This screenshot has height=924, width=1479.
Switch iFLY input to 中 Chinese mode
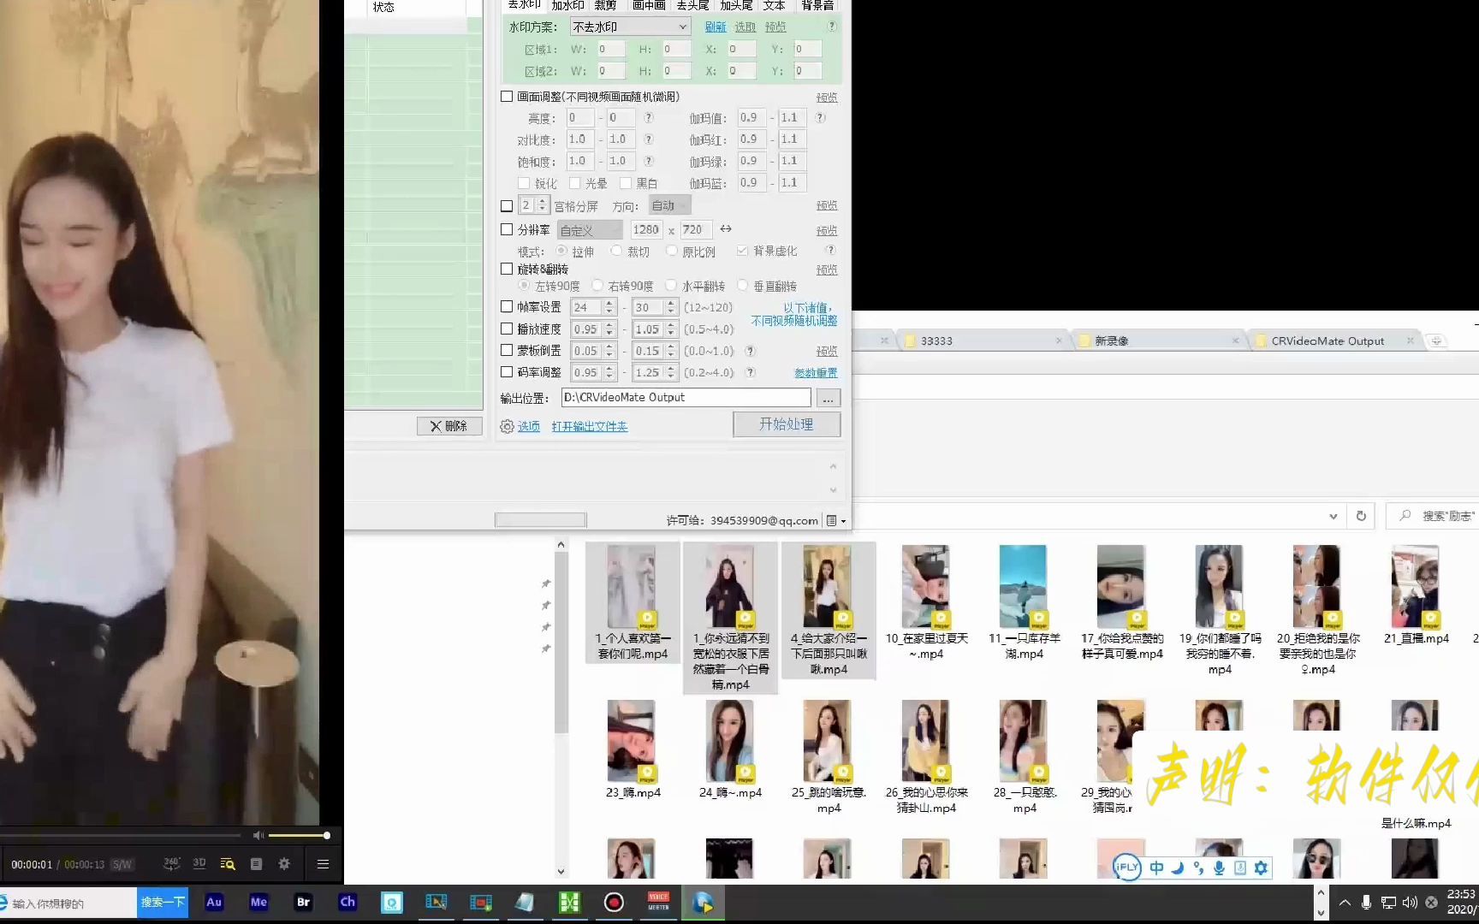point(1156,868)
